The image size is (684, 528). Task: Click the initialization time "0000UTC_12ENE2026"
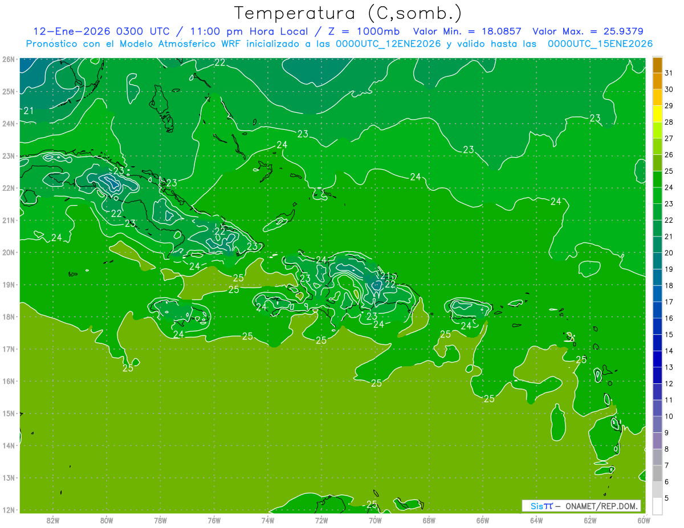[x=388, y=44]
